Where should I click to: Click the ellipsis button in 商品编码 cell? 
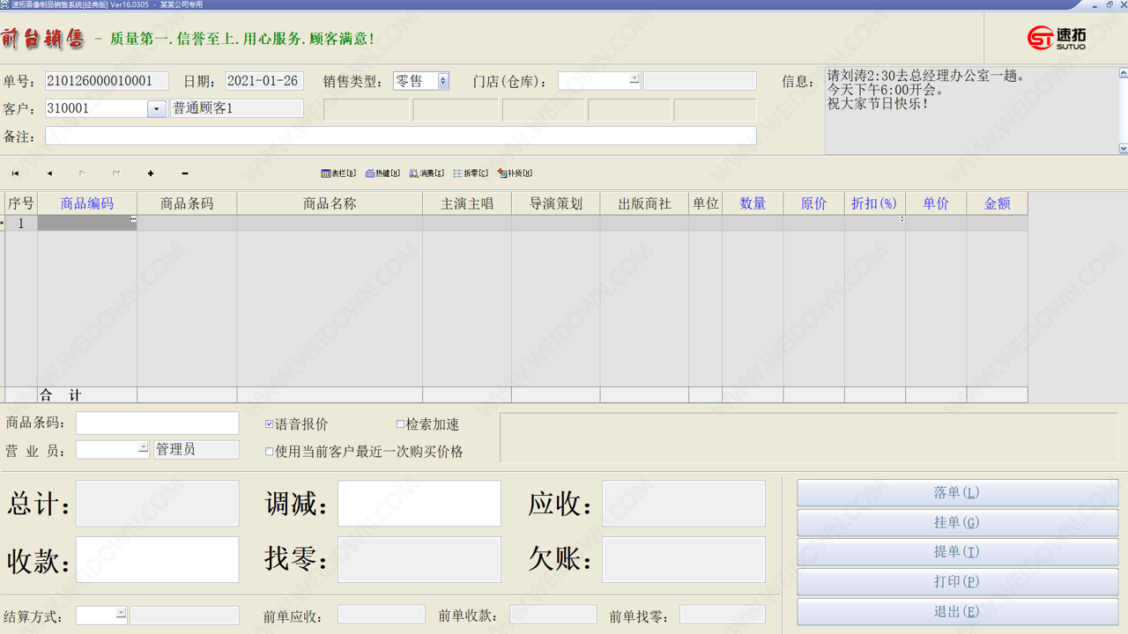pos(133,219)
